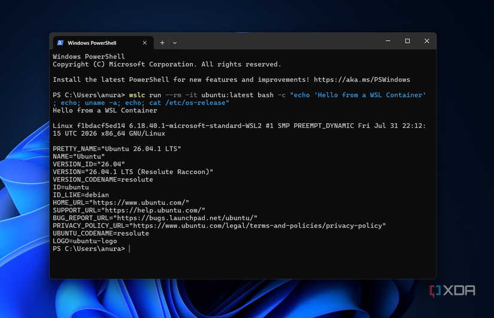Image resolution: width=494 pixels, height=318 pixels.
Task: Click the HOME_URL ubuntu.com address
Action: pyautogui.click(x=139, y=203)
